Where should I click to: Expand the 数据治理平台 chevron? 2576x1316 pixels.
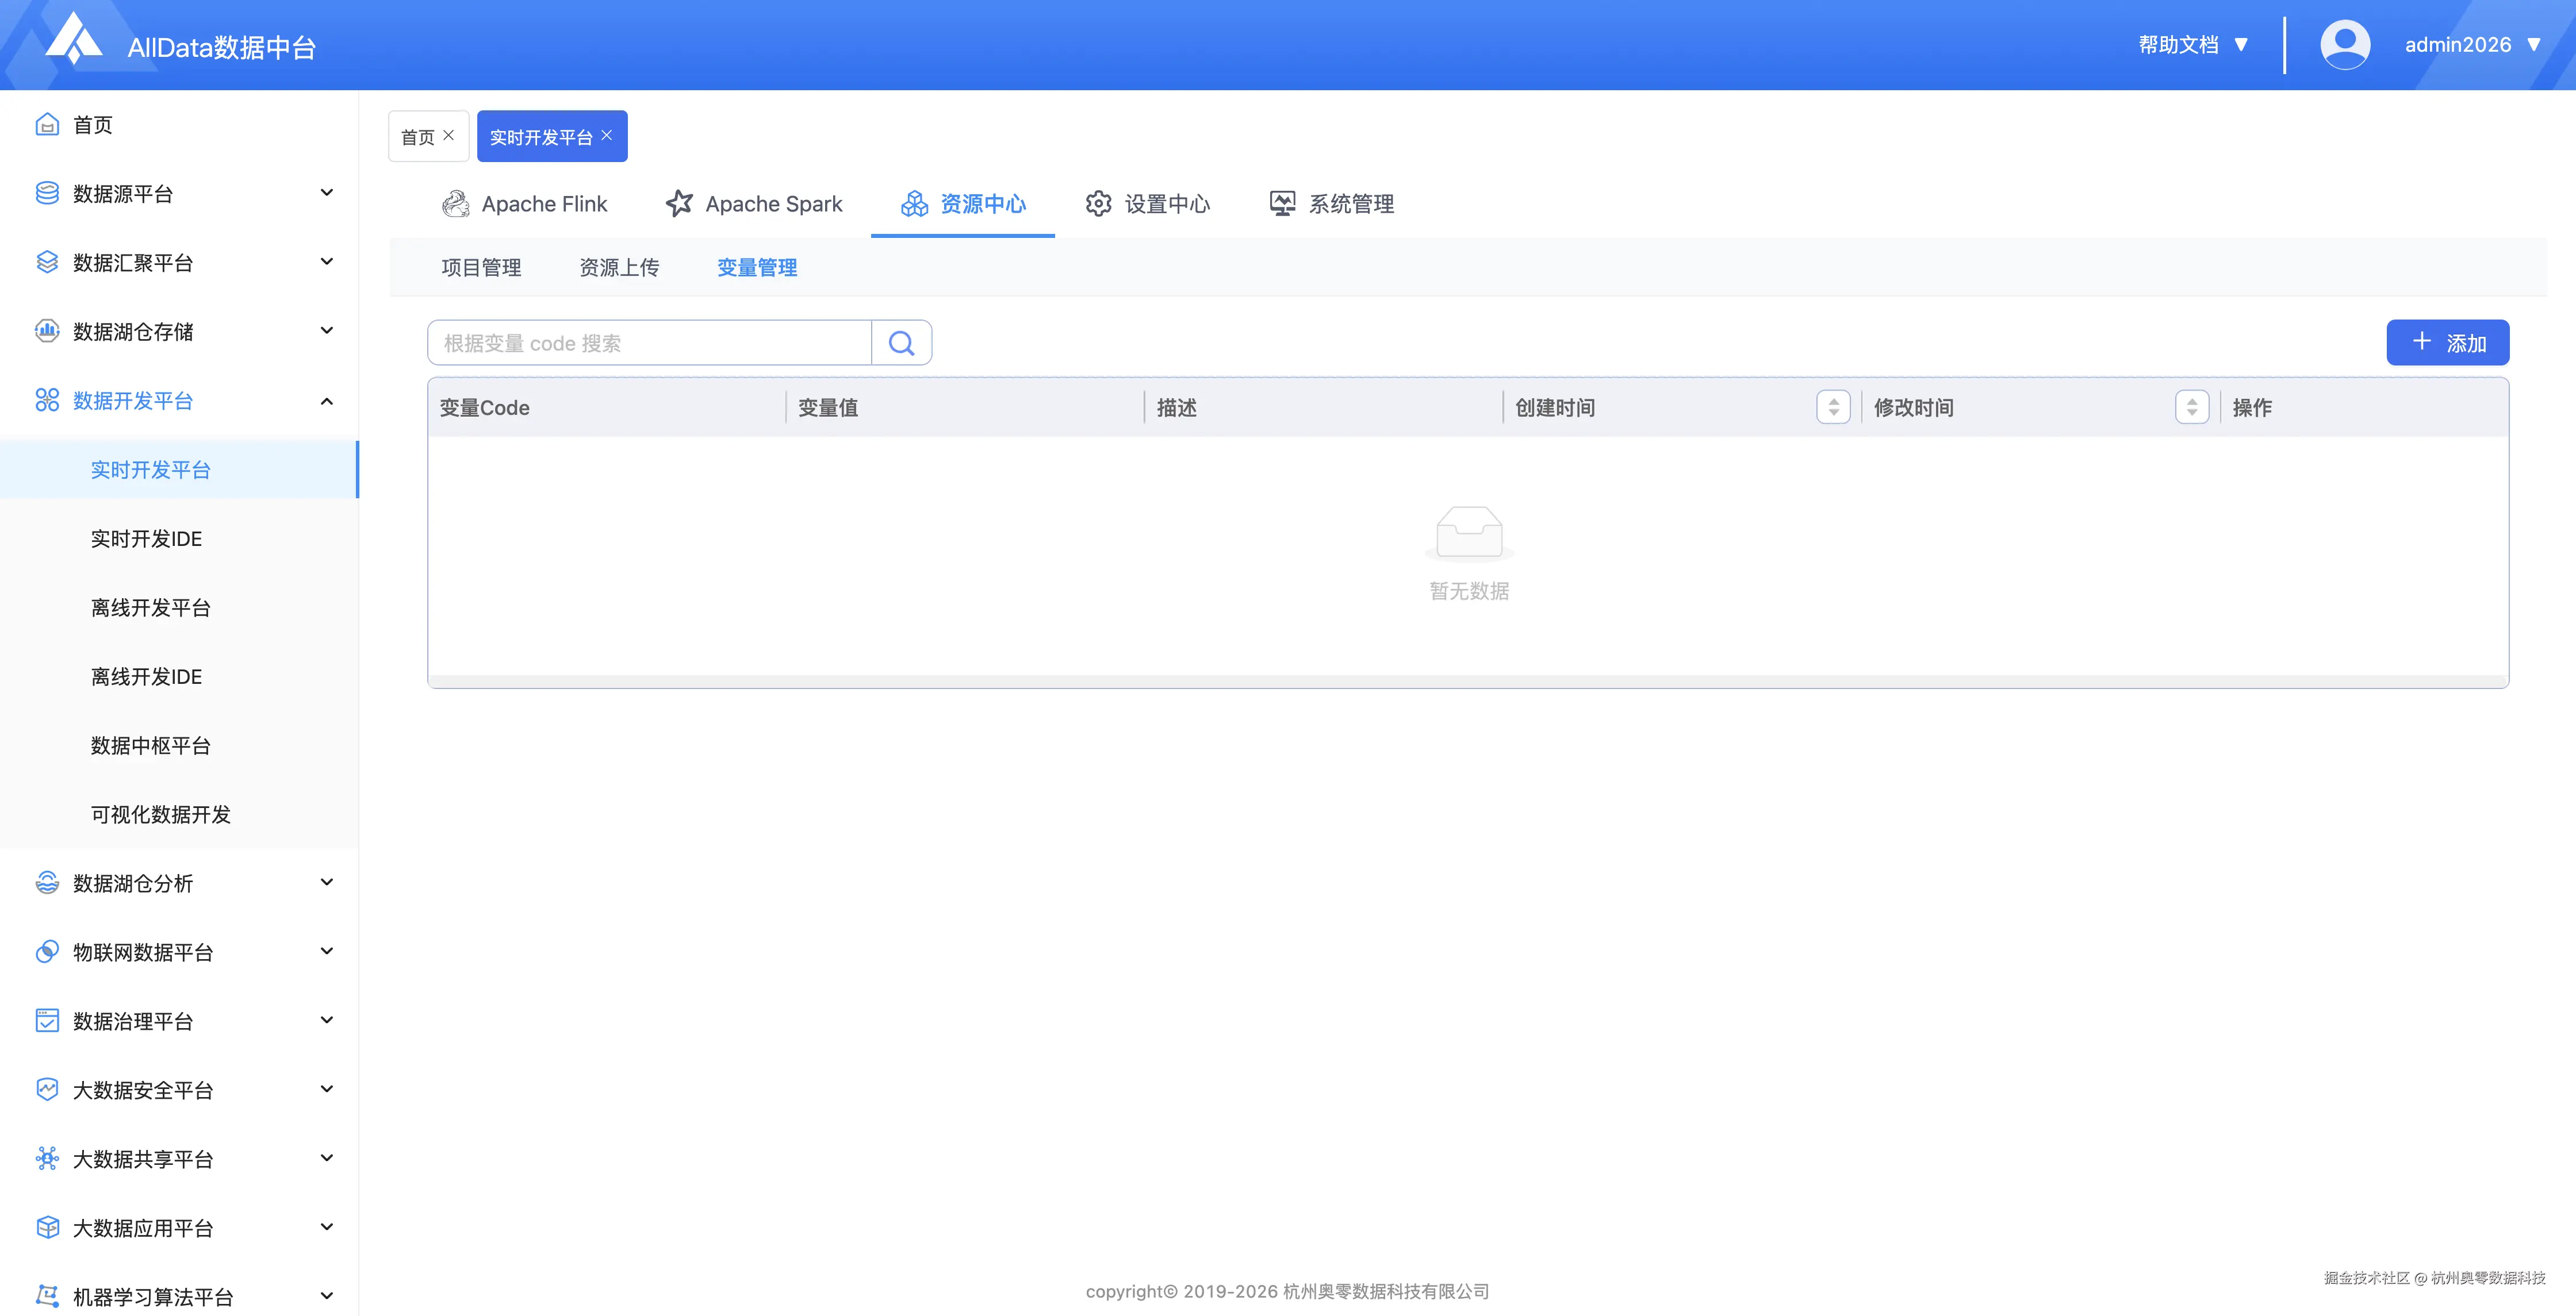click(x=326, y=1020)
